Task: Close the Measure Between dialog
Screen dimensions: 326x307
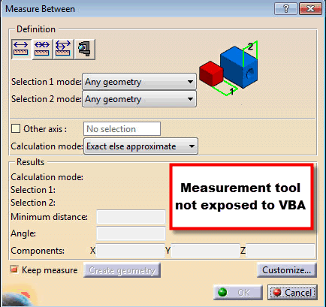Action: (x=310, y=9)
